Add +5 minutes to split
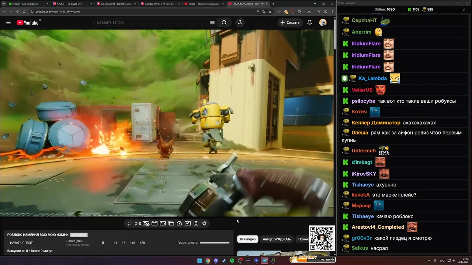Image resolution: width=472 pixels, height=265 pixels. click(x=124, y=243)
